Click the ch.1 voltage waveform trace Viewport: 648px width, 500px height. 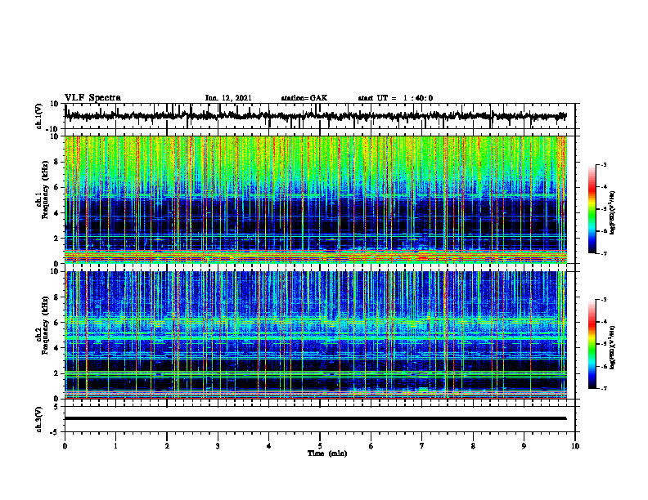(x=316, y=116)
